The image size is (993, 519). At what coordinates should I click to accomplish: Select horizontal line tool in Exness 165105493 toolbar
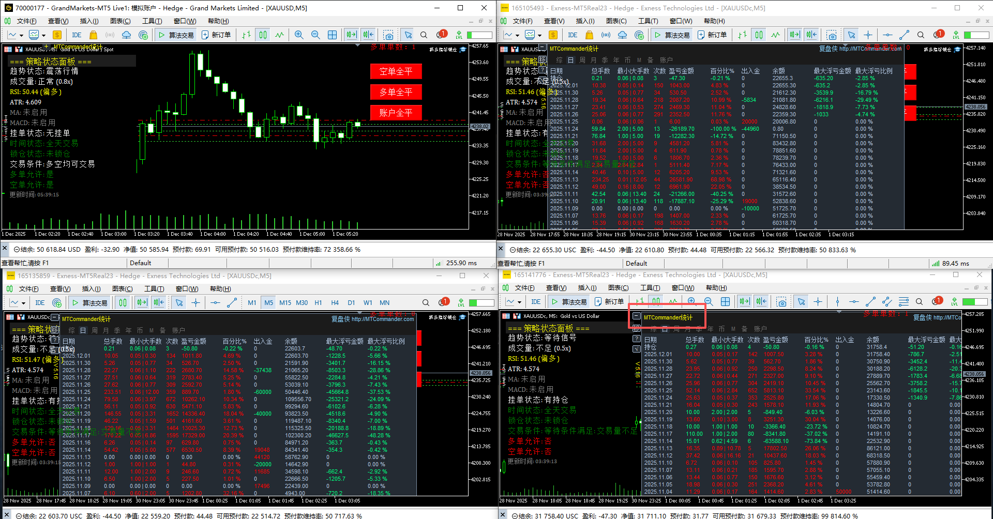(887, 35)
